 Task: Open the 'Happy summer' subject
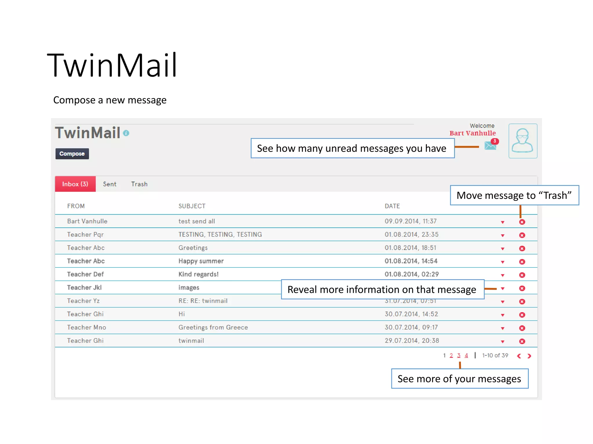point(201,261)
